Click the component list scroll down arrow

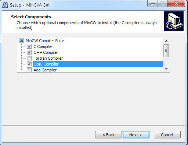pyautogui.click(x=166, y=69)
